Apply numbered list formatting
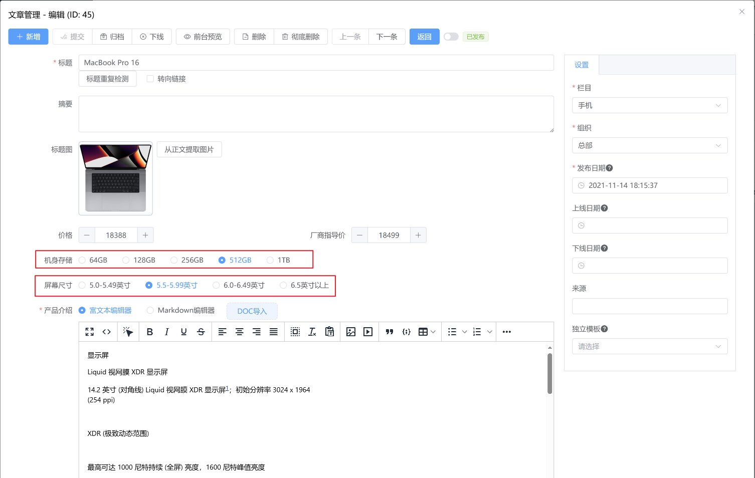The height and width of the screenshot is (478, 755). pos(477,332)
